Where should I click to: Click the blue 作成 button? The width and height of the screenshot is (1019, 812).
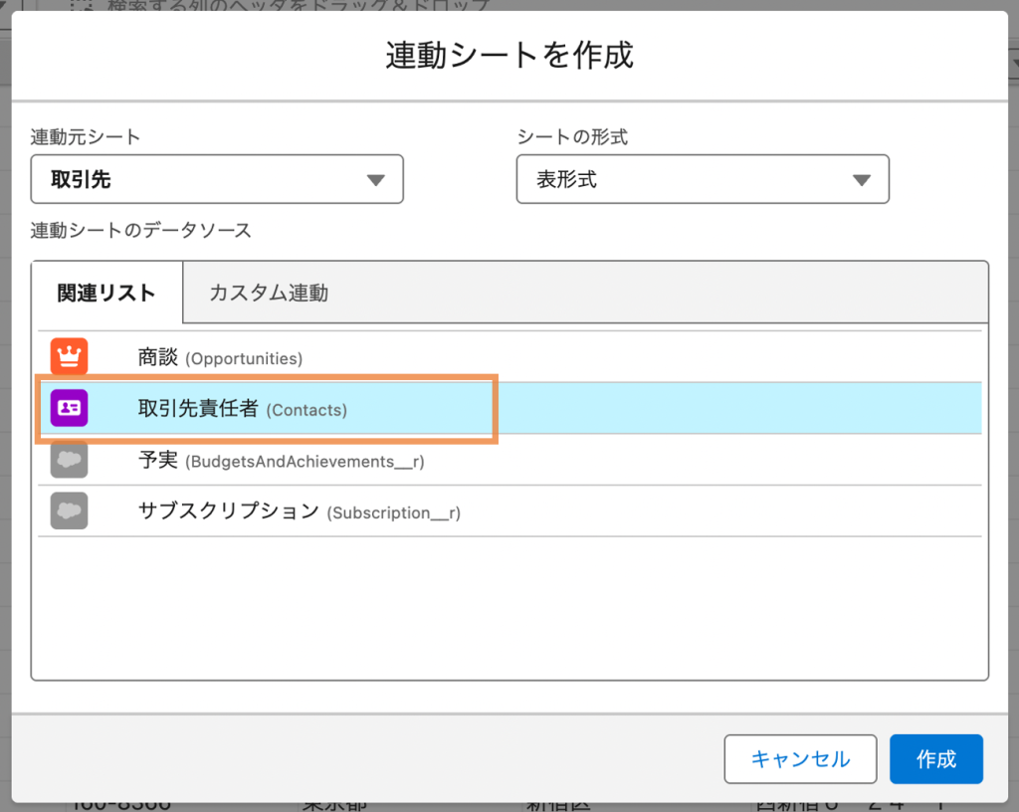point(935,759)
